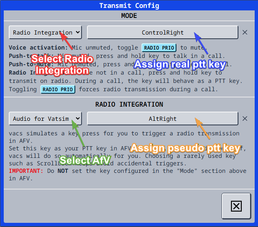Click the red arrow annotation
The height and width of the screenshot is (227, 258).
coord(67,41)
